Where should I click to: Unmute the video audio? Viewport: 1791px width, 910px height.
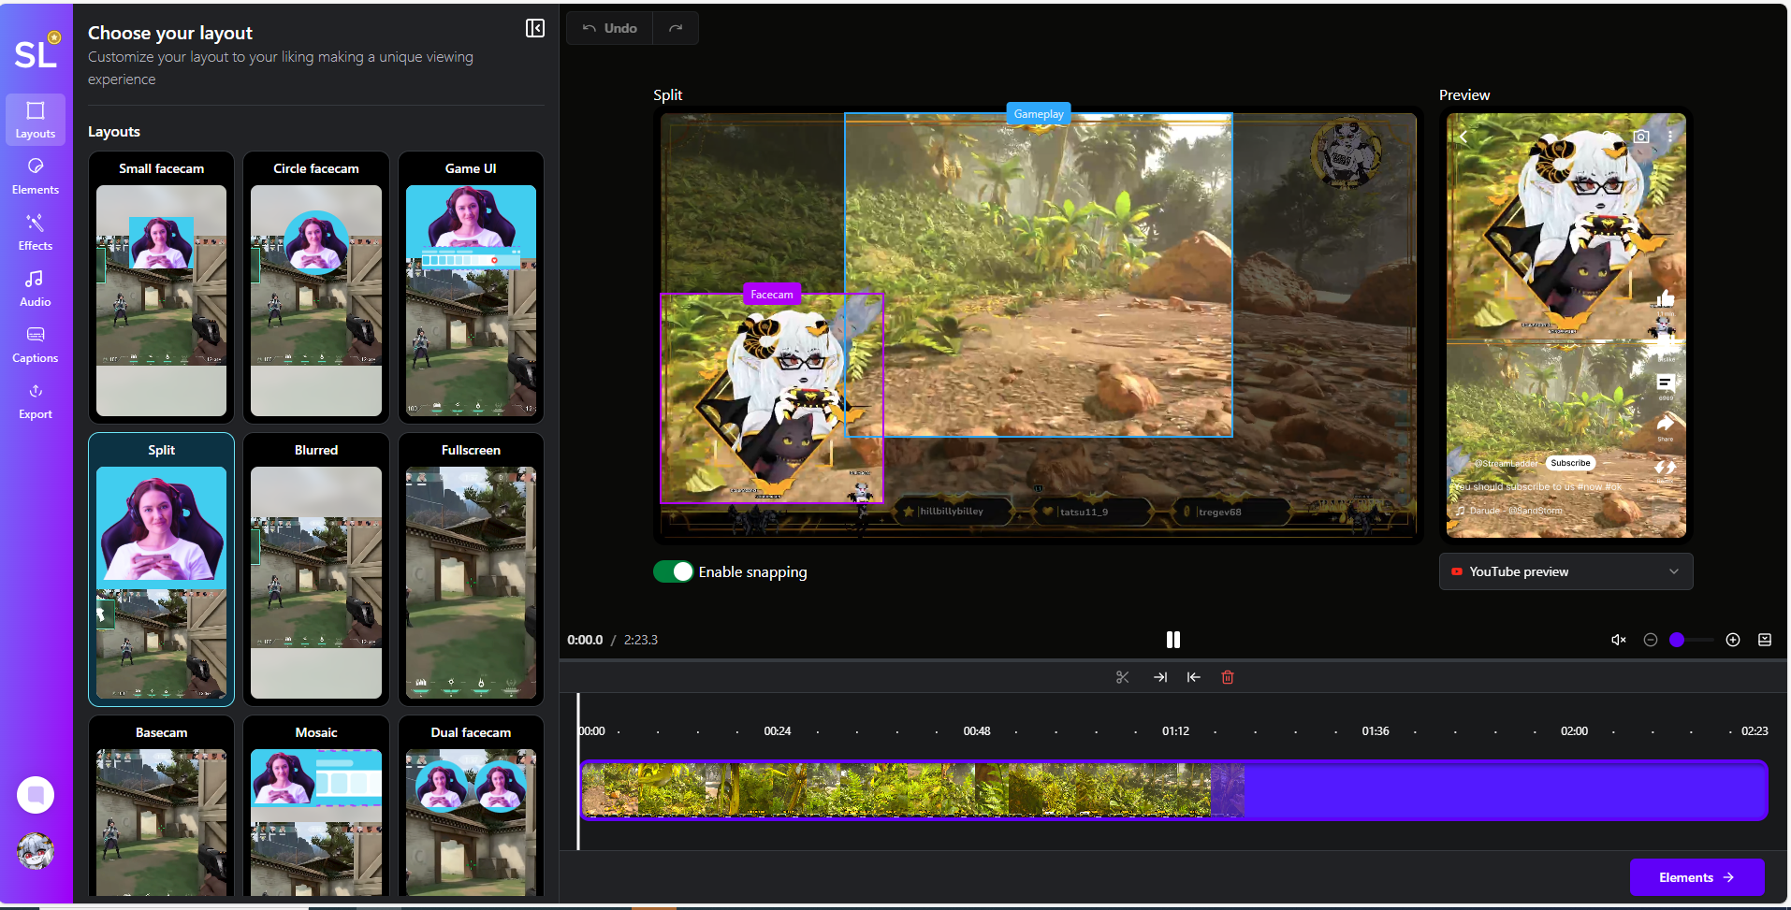click(1618, 640)
